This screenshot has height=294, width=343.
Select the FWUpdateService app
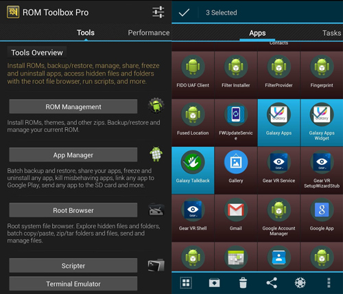pos(236,122)
